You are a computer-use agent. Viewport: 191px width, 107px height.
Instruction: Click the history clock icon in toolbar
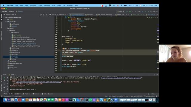[x=151, y=12]
